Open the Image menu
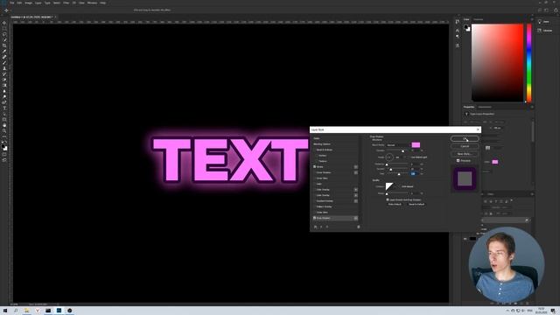Screen dimensions: 560x315 (28, 3)
